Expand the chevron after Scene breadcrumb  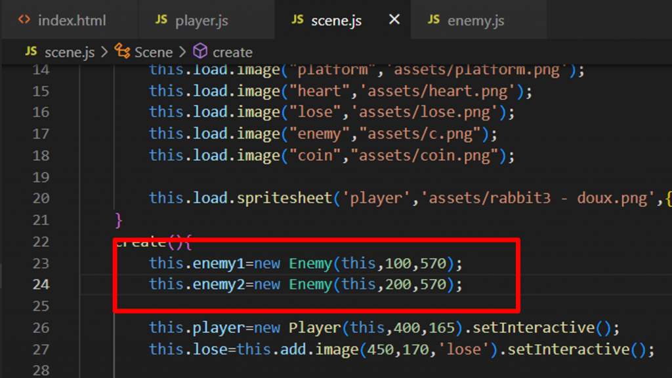pos(182,52)
